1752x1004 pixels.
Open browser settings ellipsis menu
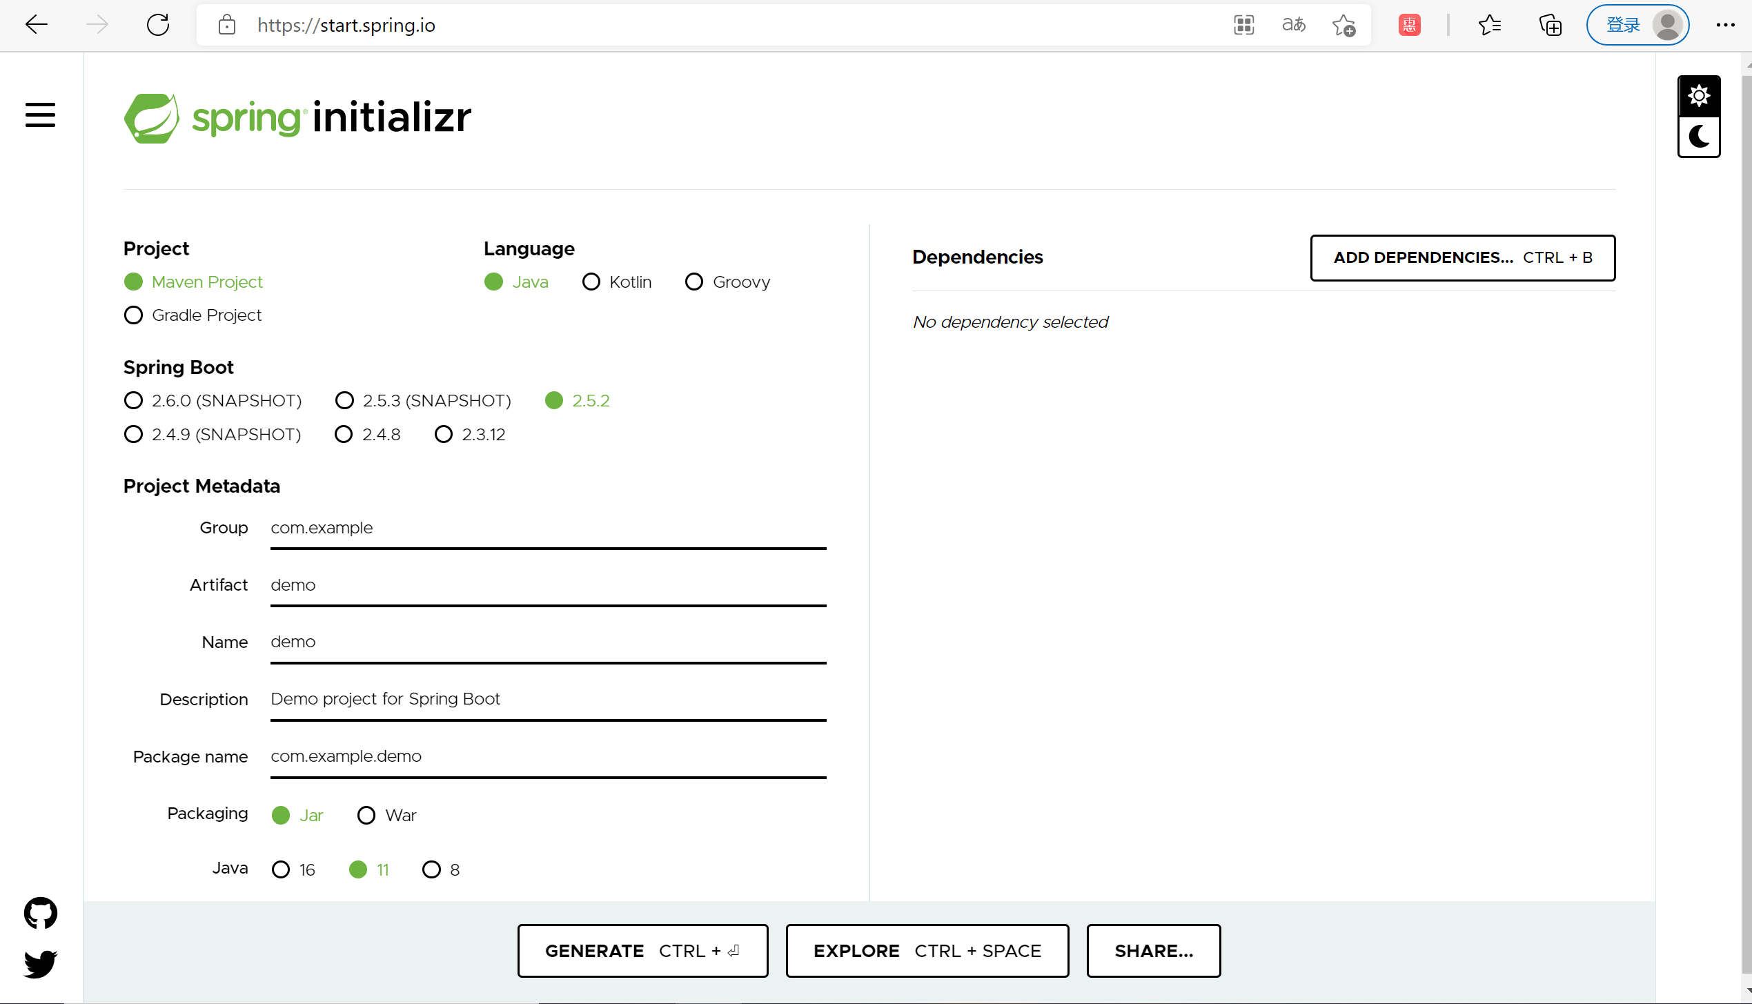point(1725,26)
